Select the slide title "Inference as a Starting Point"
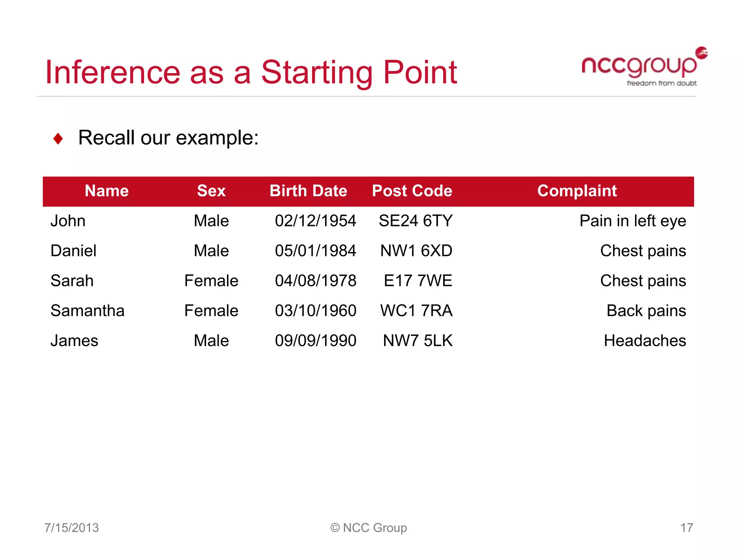The image size is (738, 553). tap(251, 73)
